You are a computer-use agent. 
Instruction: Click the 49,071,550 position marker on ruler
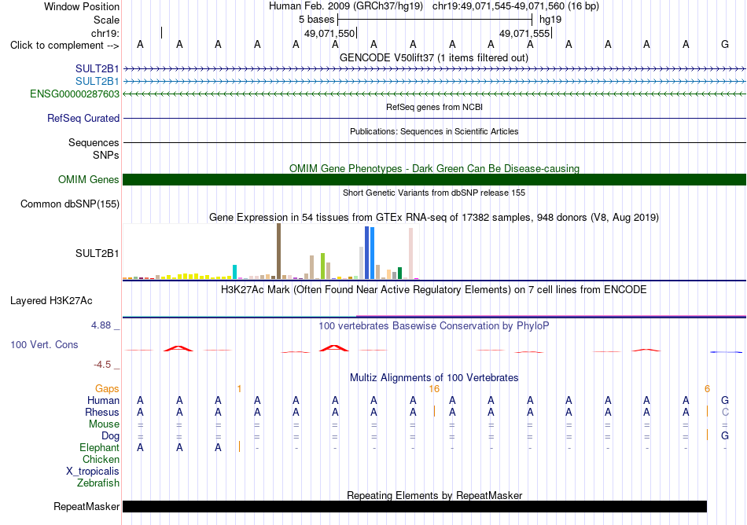tap(330, 33)
